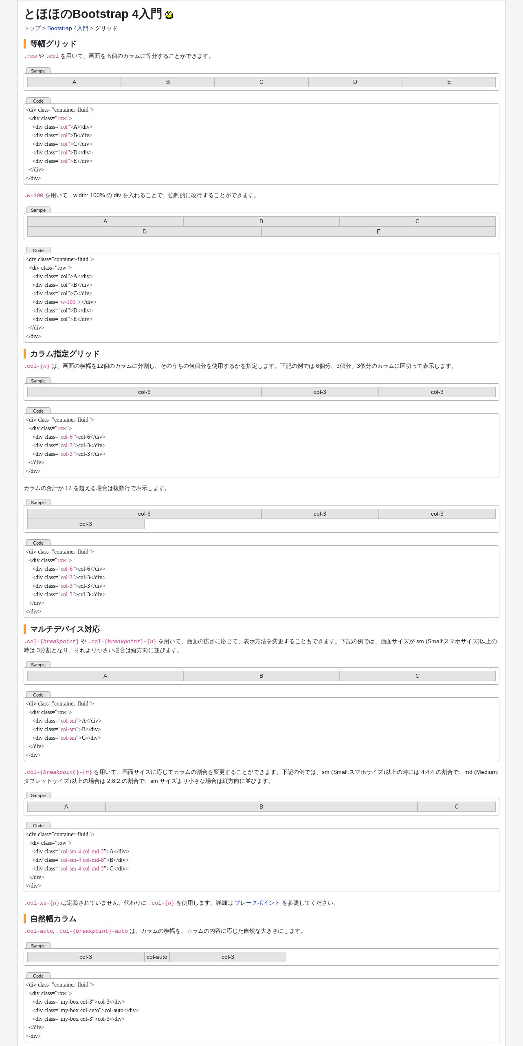This screenshot has height=1046, width=523.
Task: Open the Bootstrap 4入門 breadcrumb link
Action: click(x=68, y=28)
